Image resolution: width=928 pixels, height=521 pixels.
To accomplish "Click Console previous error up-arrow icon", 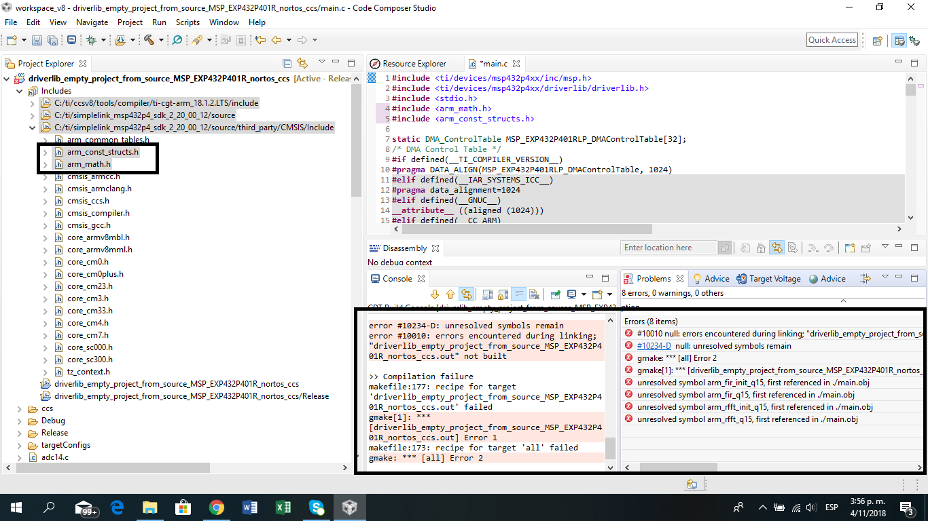I will point(450,294).
